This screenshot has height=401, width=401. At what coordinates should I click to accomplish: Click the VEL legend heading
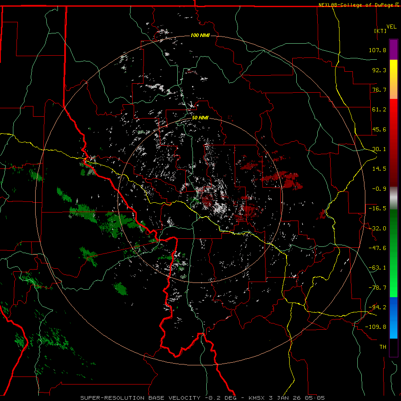[391, 27]
